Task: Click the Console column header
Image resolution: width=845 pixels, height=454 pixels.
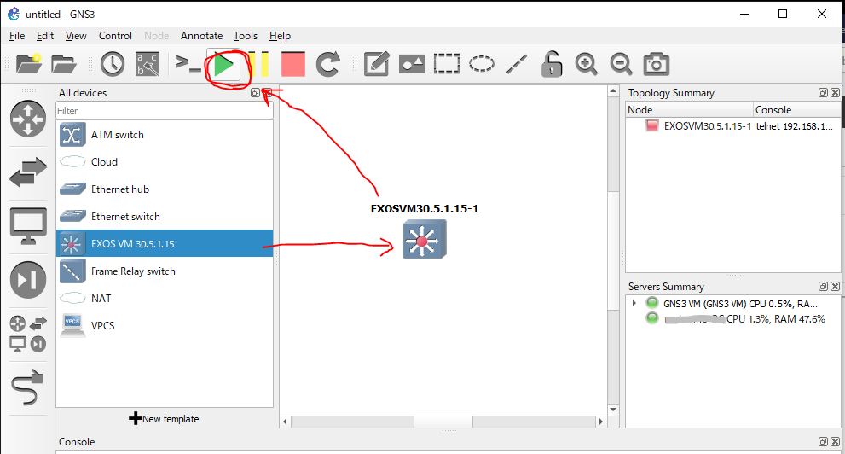Action: coord(796,109)
